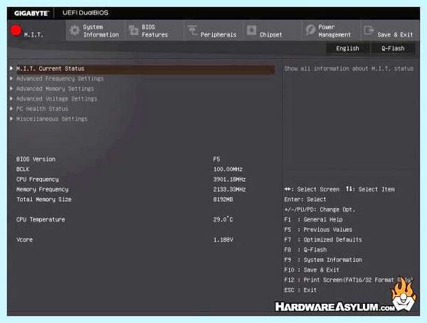Open the Power Management tab

click(331, 30)
